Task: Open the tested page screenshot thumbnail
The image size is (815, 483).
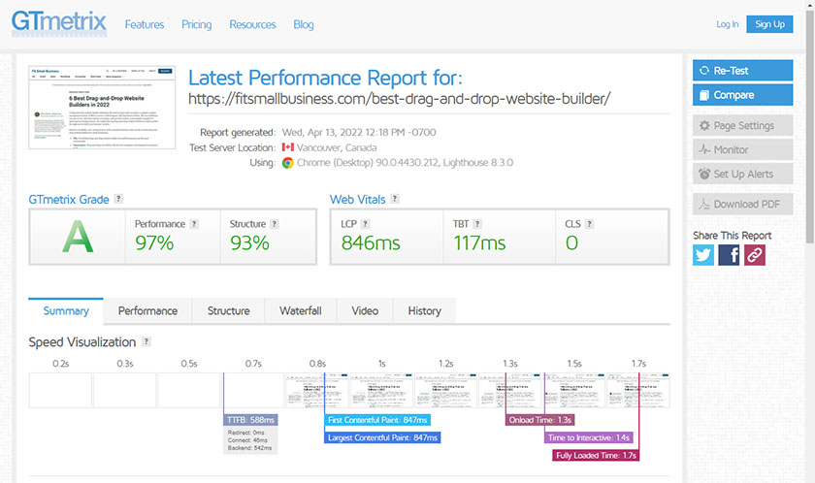Action: (102, 108)
